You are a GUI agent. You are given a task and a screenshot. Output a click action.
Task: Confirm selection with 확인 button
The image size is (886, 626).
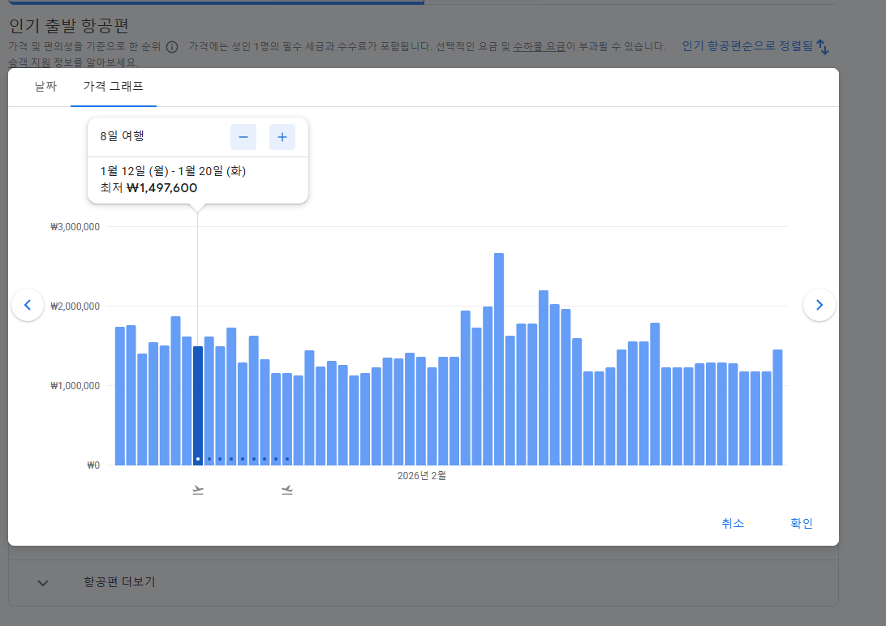coord(802,523)
